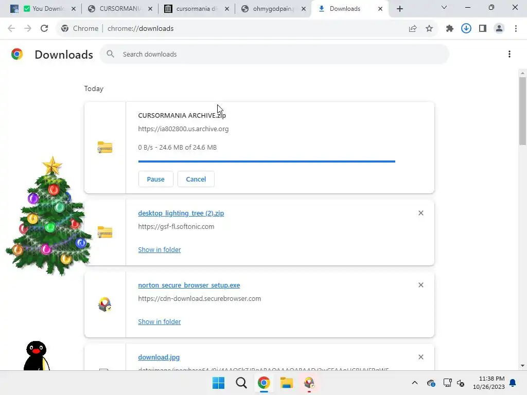
Task: Open Windows taskbar Search
Action: tap(241, 383)
